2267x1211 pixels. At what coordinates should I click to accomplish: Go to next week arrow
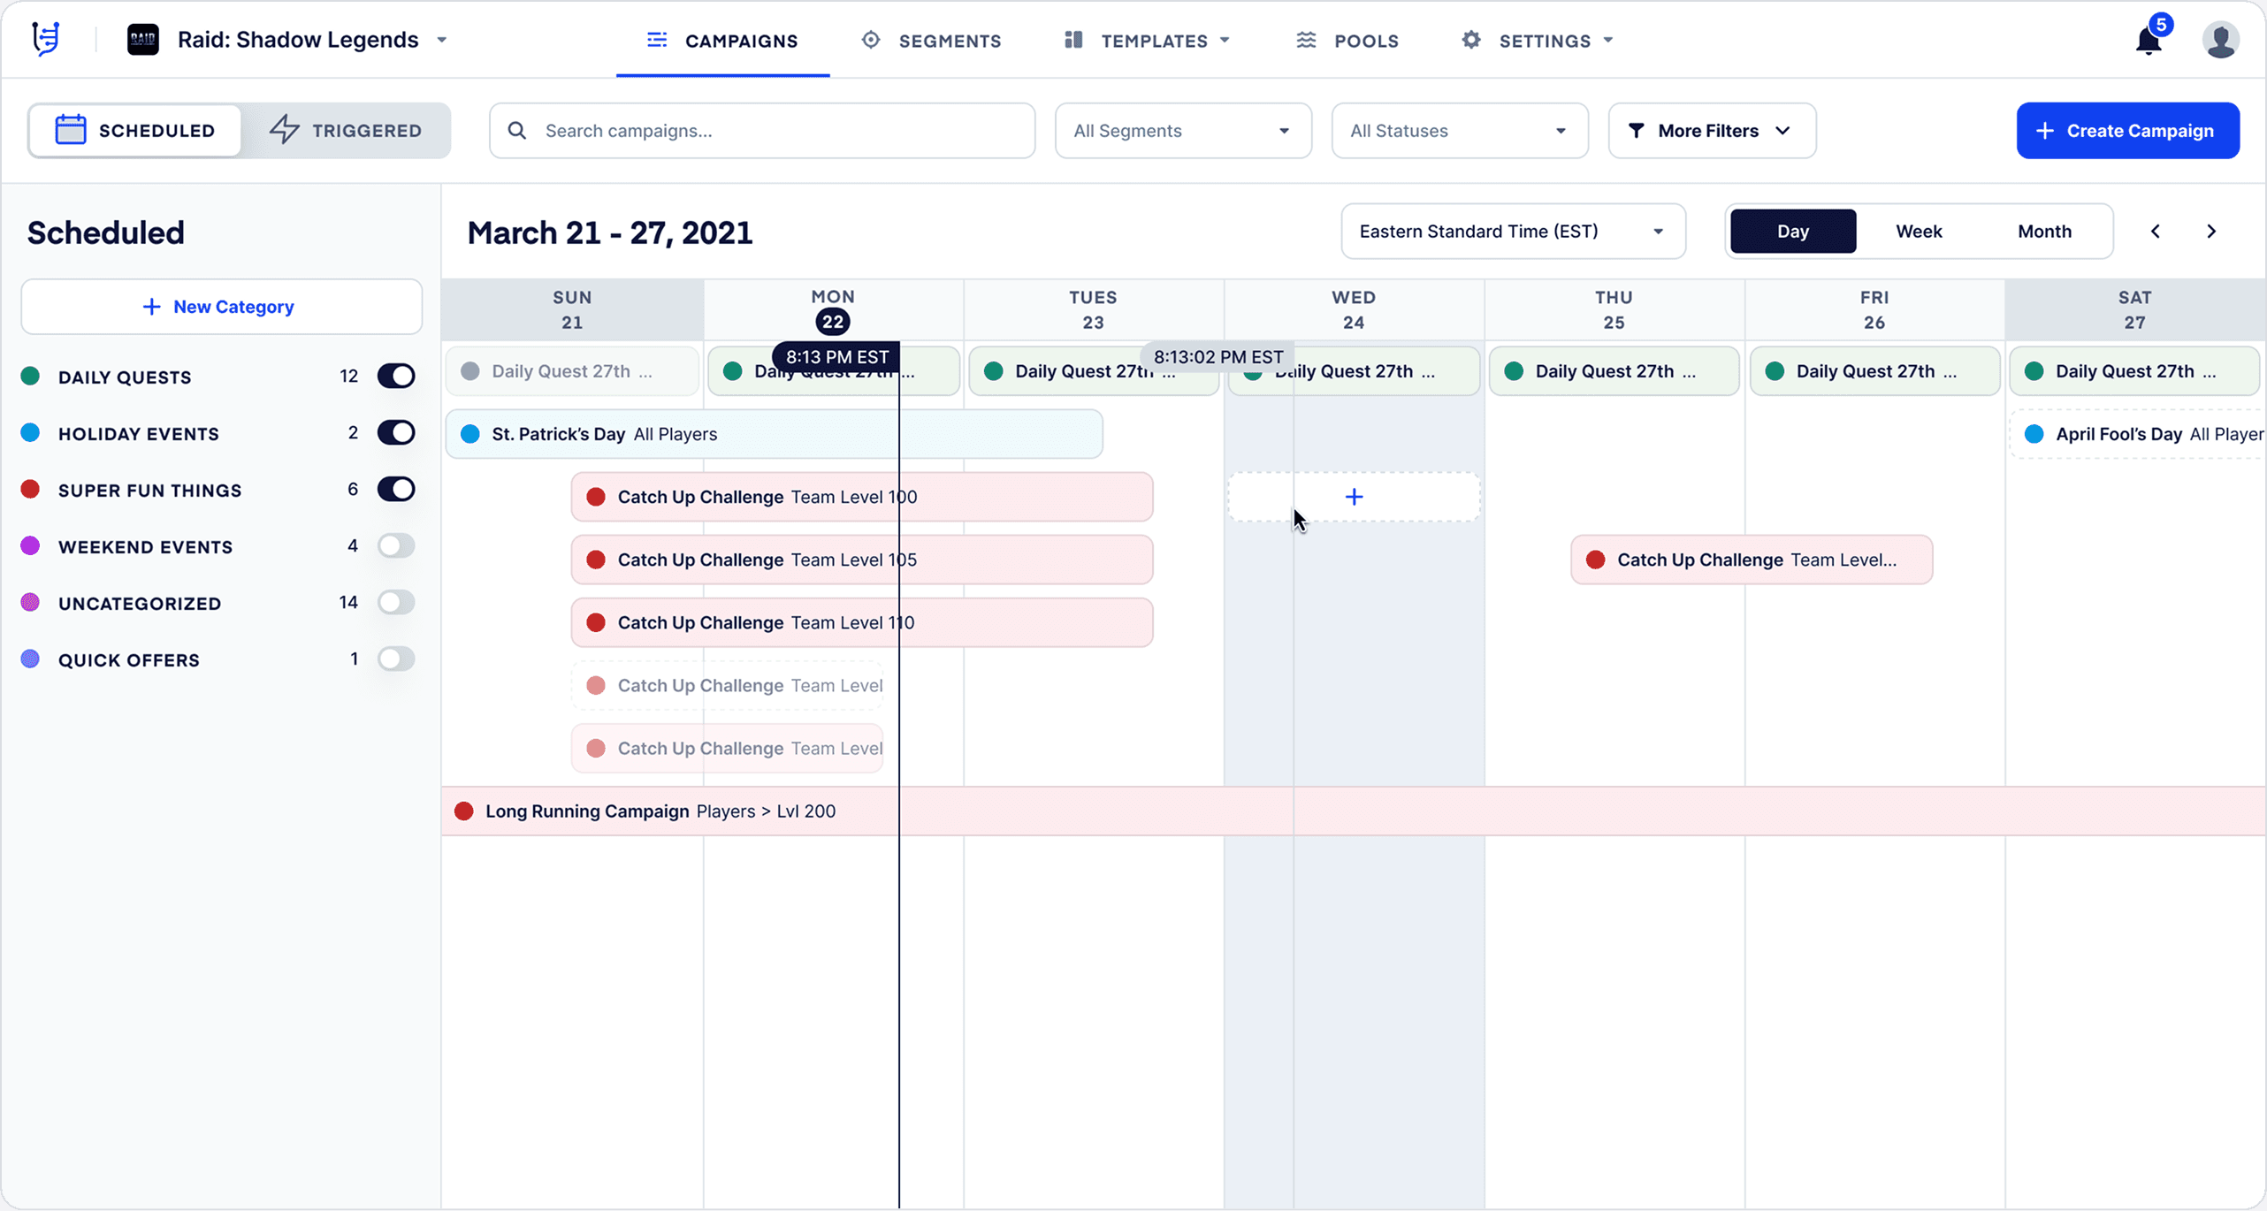[x=2211, y=232]
